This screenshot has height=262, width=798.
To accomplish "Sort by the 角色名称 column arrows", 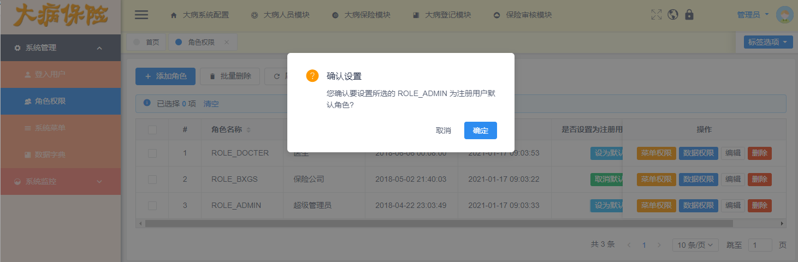I will pos(249,130).
